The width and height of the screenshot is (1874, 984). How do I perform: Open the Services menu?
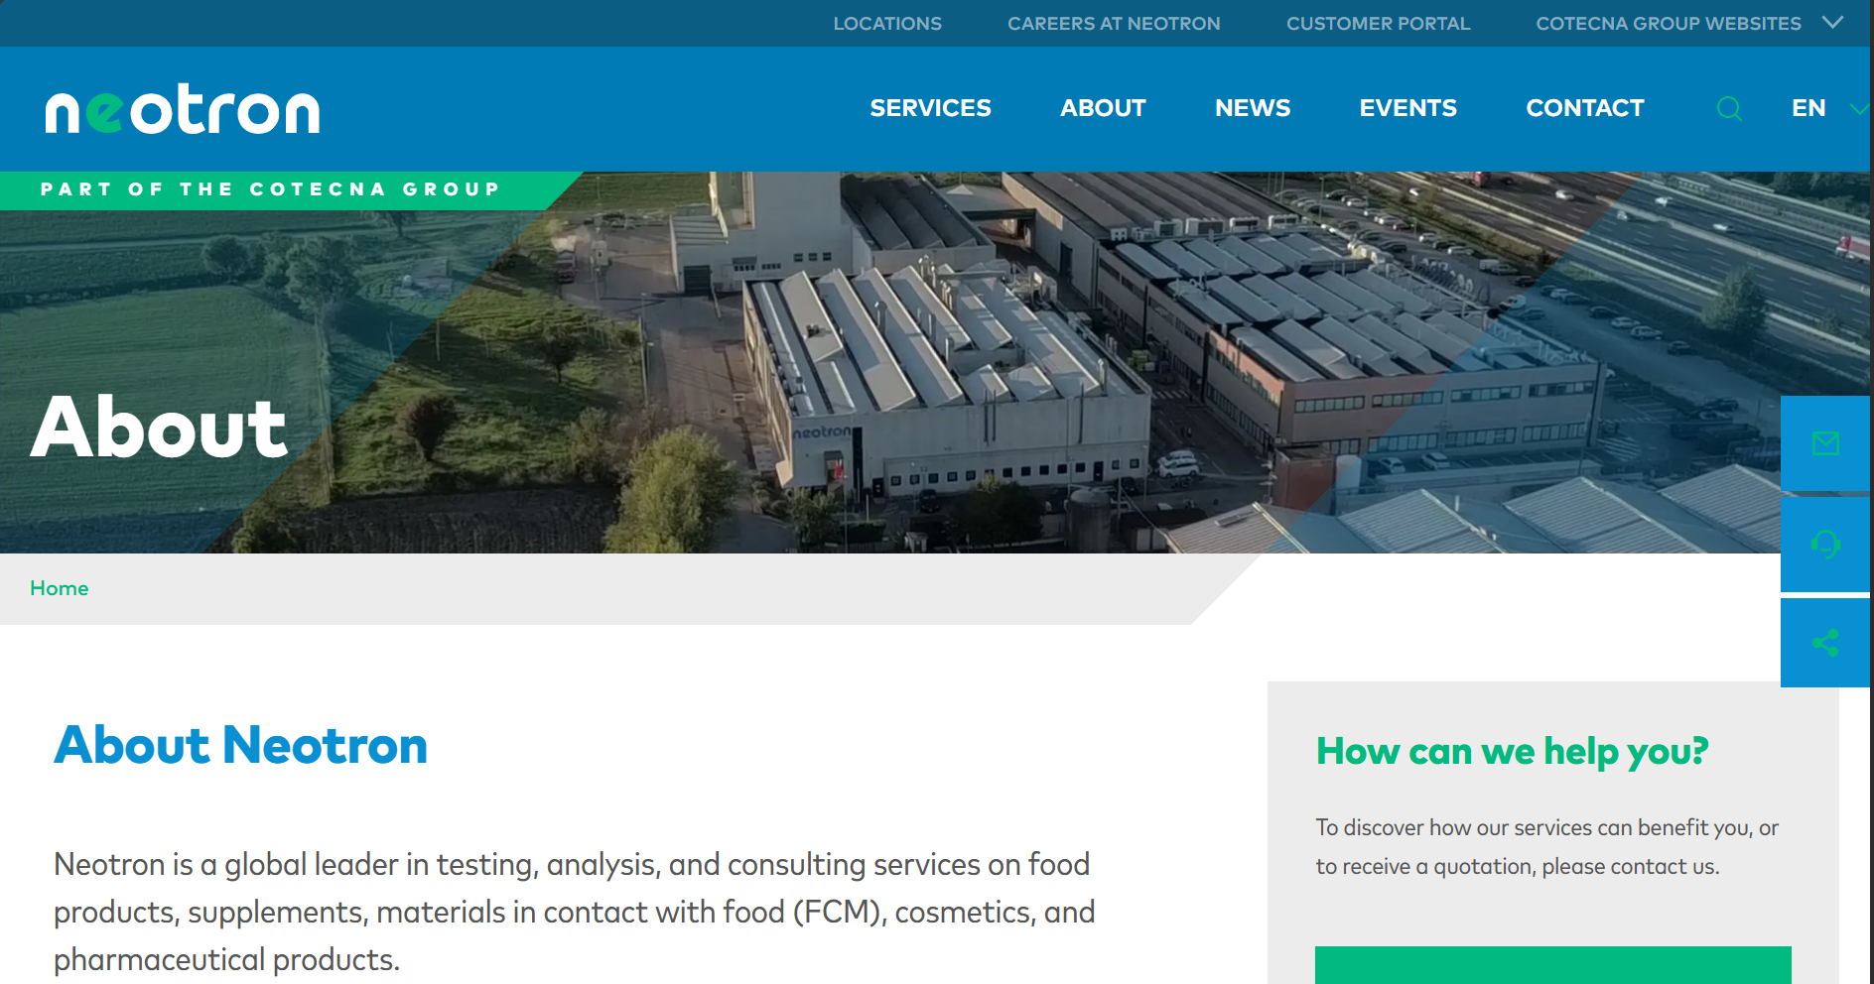click(930, 108)
